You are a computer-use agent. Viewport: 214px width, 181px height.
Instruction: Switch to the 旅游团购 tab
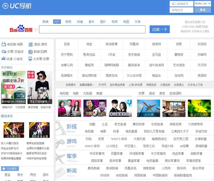175,93
